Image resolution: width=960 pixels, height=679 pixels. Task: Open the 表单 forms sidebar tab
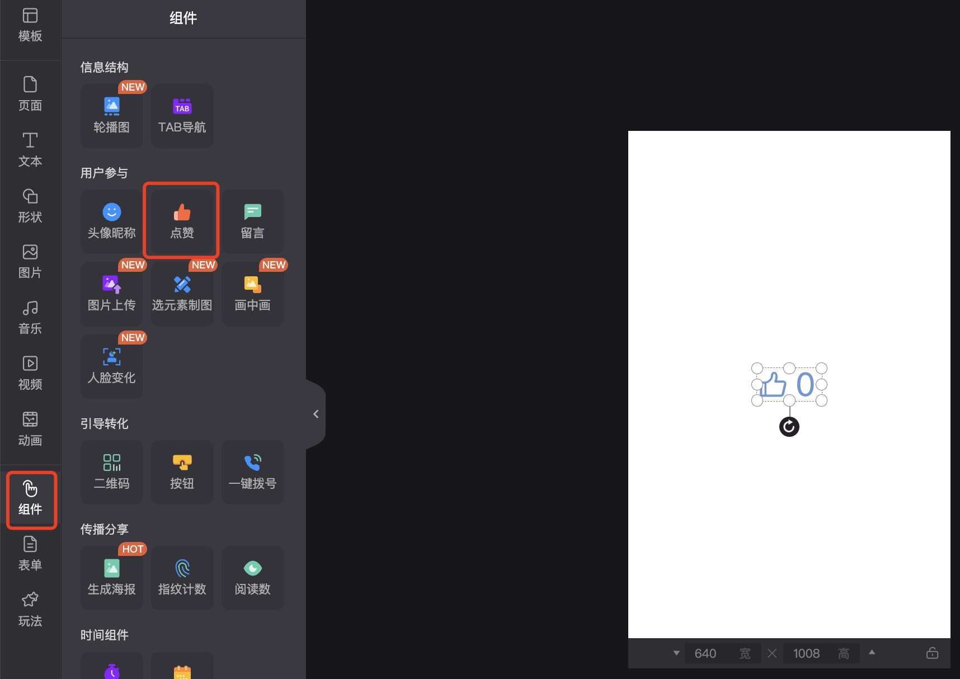[x=30, y=554]
